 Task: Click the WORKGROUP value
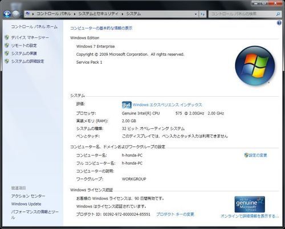pos(134,179)
